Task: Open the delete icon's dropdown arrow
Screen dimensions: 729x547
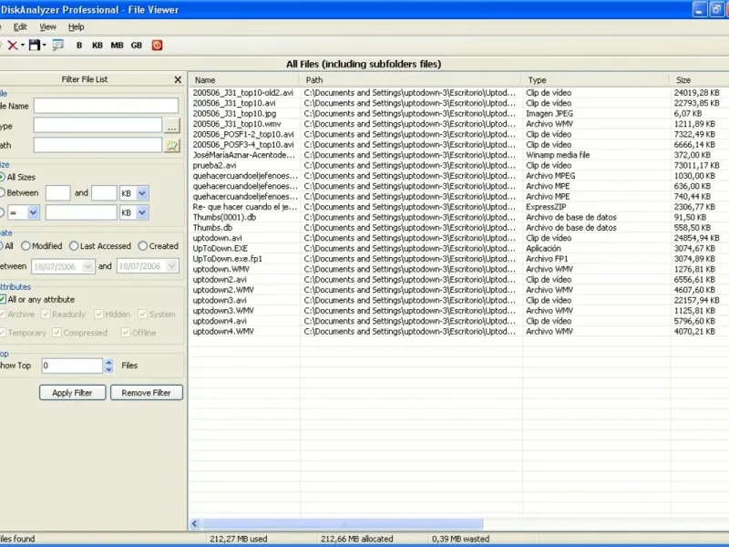Action: (22, 45)
